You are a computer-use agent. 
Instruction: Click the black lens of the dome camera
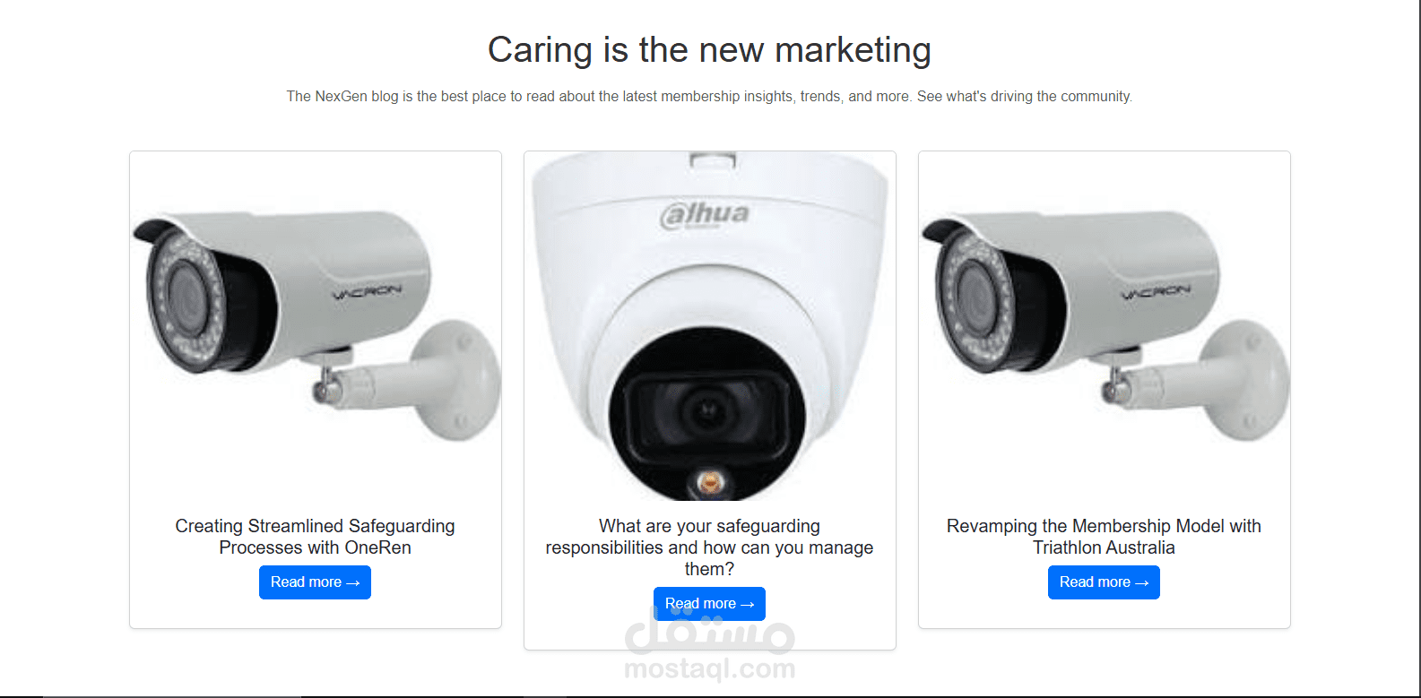point(707,415)
